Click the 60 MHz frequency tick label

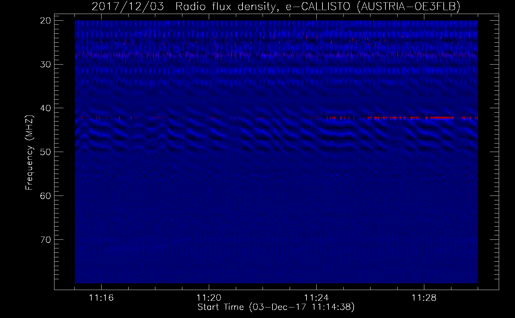click(x=46, y=196)
